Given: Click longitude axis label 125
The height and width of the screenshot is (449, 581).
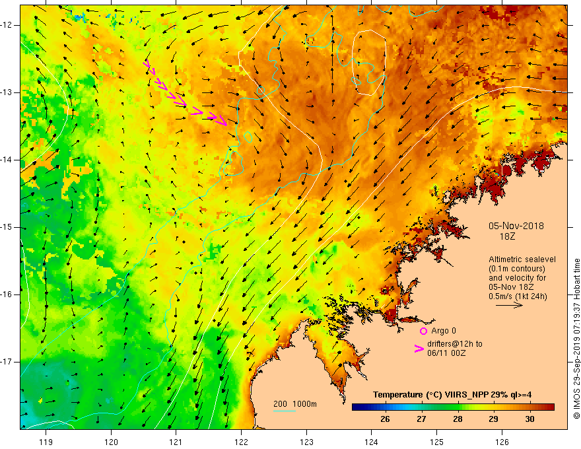Looking at the screenshot, I should click(x=437, y=442).
